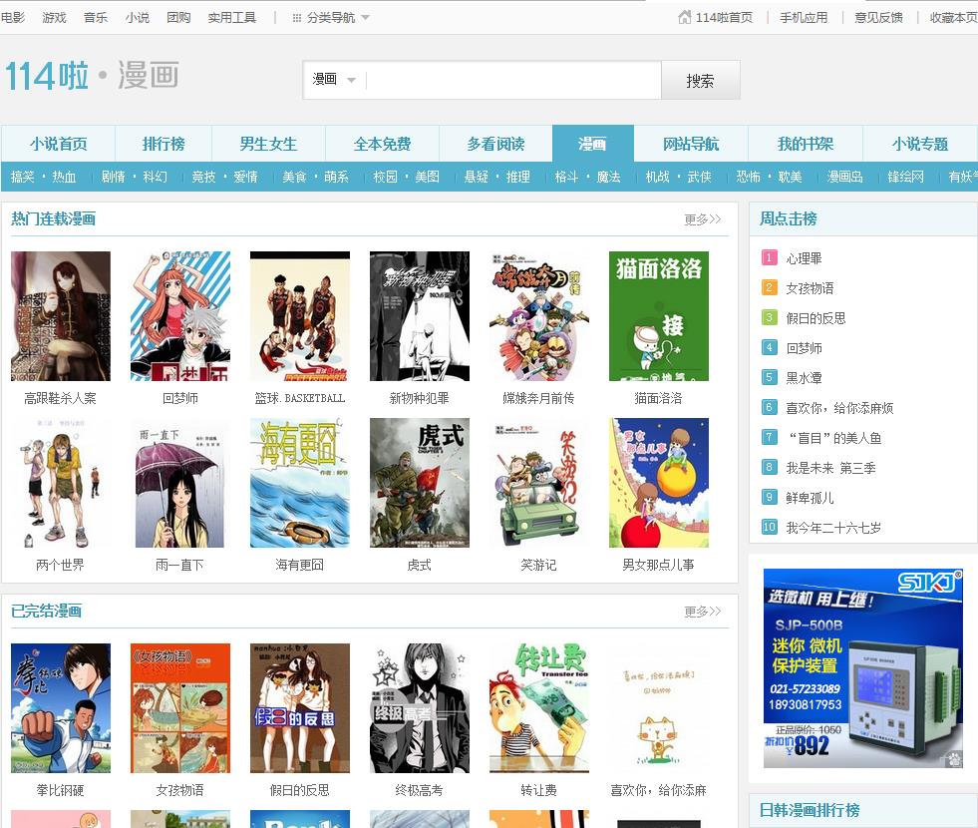Click 更多>> for 热门连载漫画

[x=702, y=219]
